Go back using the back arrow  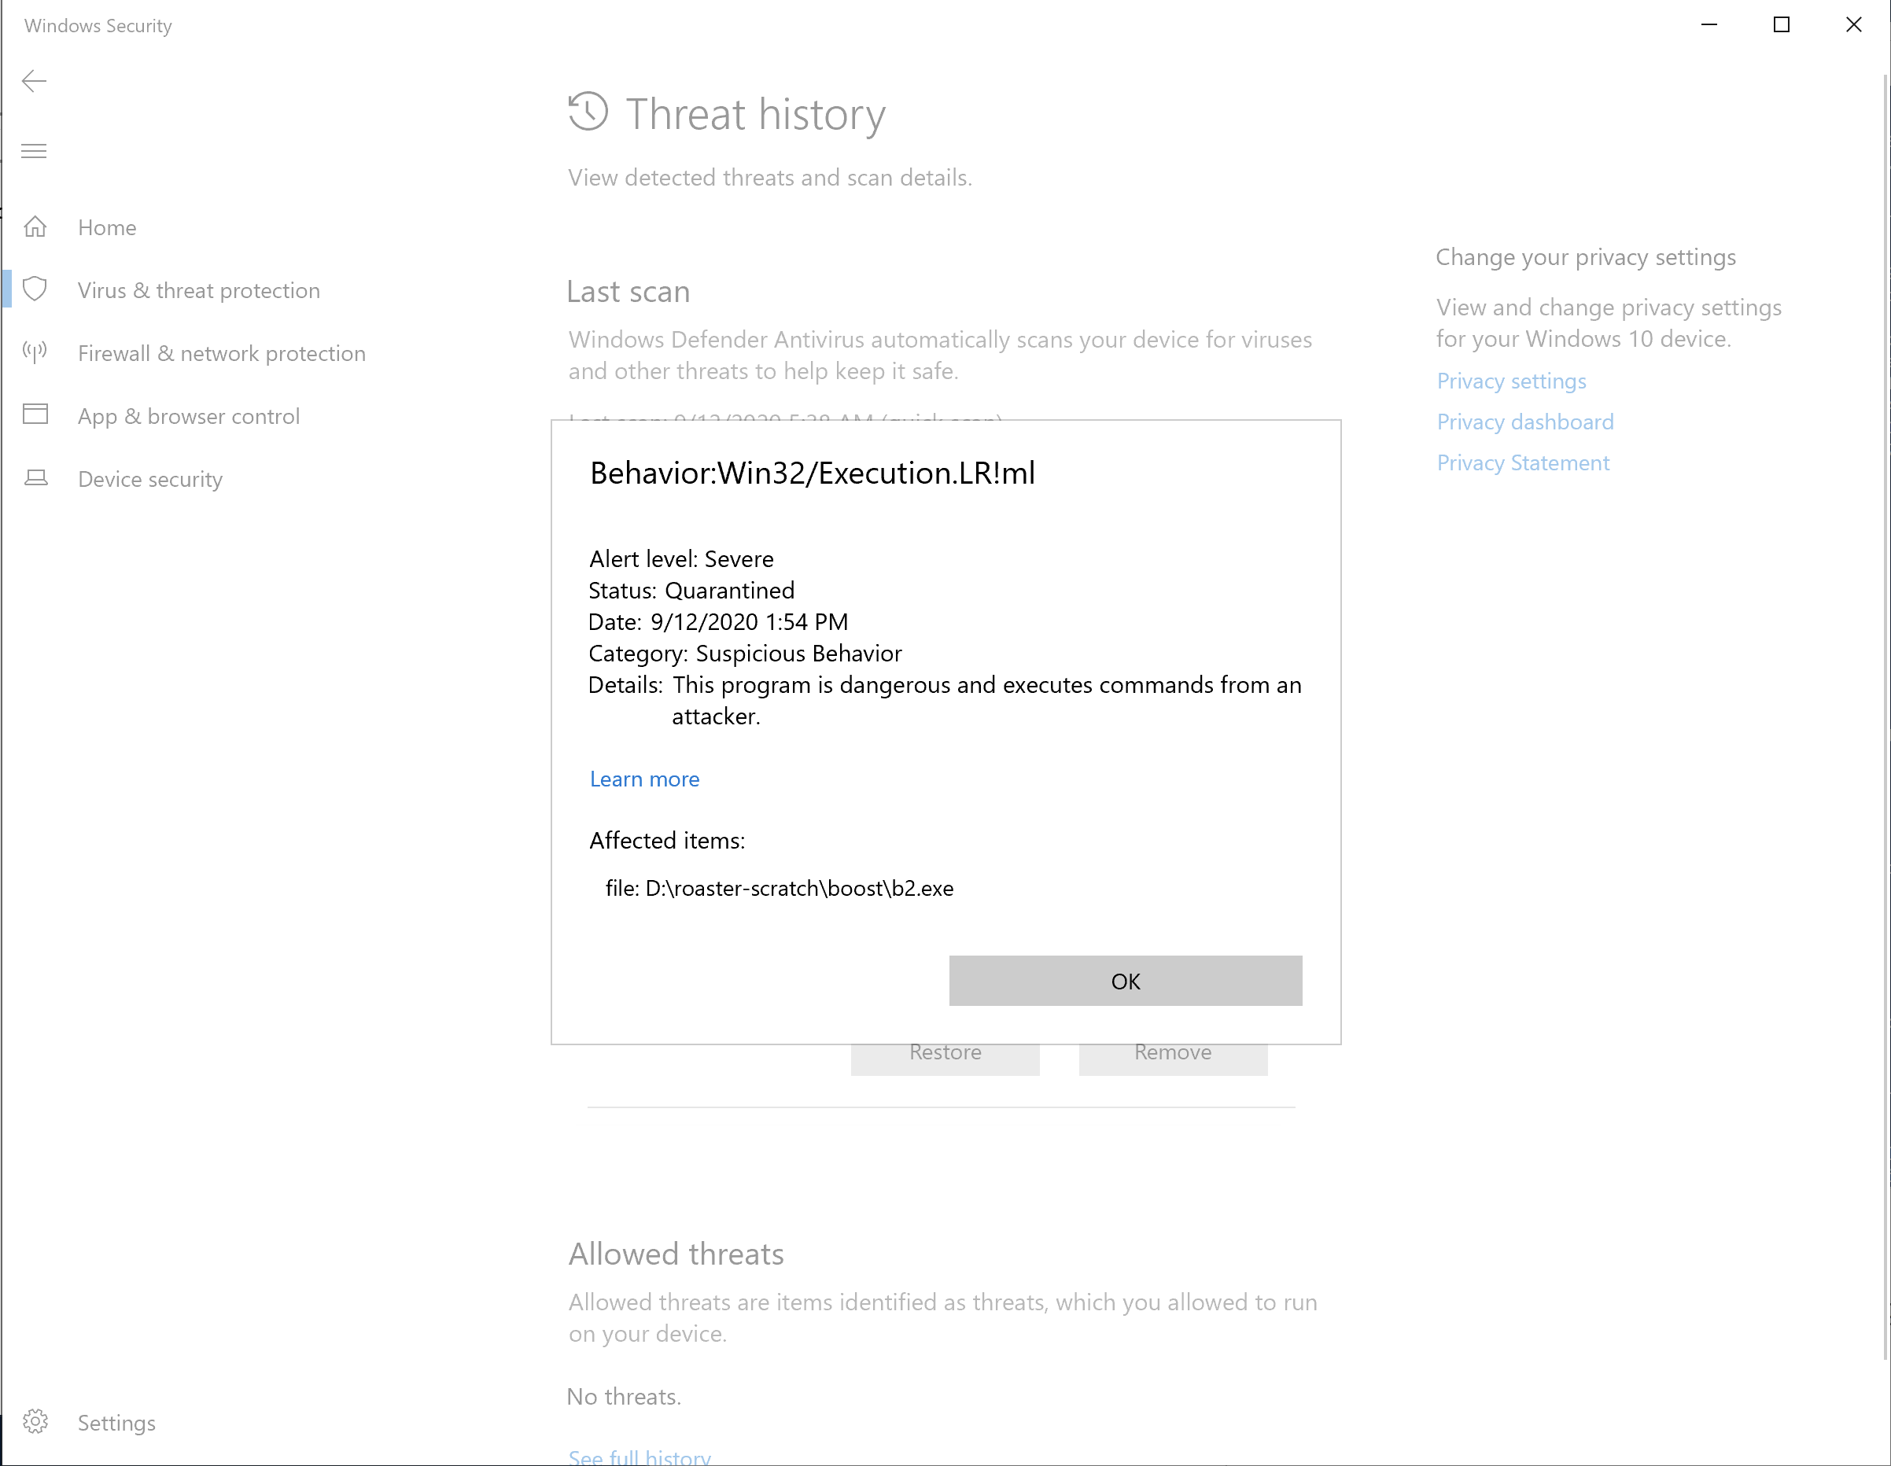pyautogui.click(x=34, y=81)
